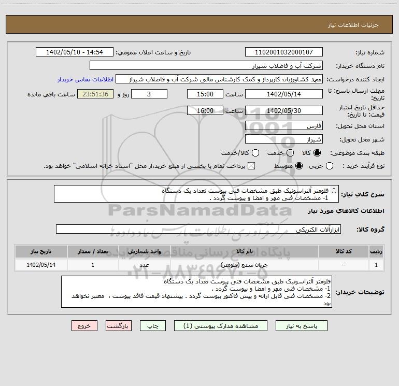Click the استان محل تحویل field فارس
The width and height of the screenshot is (399, 386).
[x=284, y=125]
